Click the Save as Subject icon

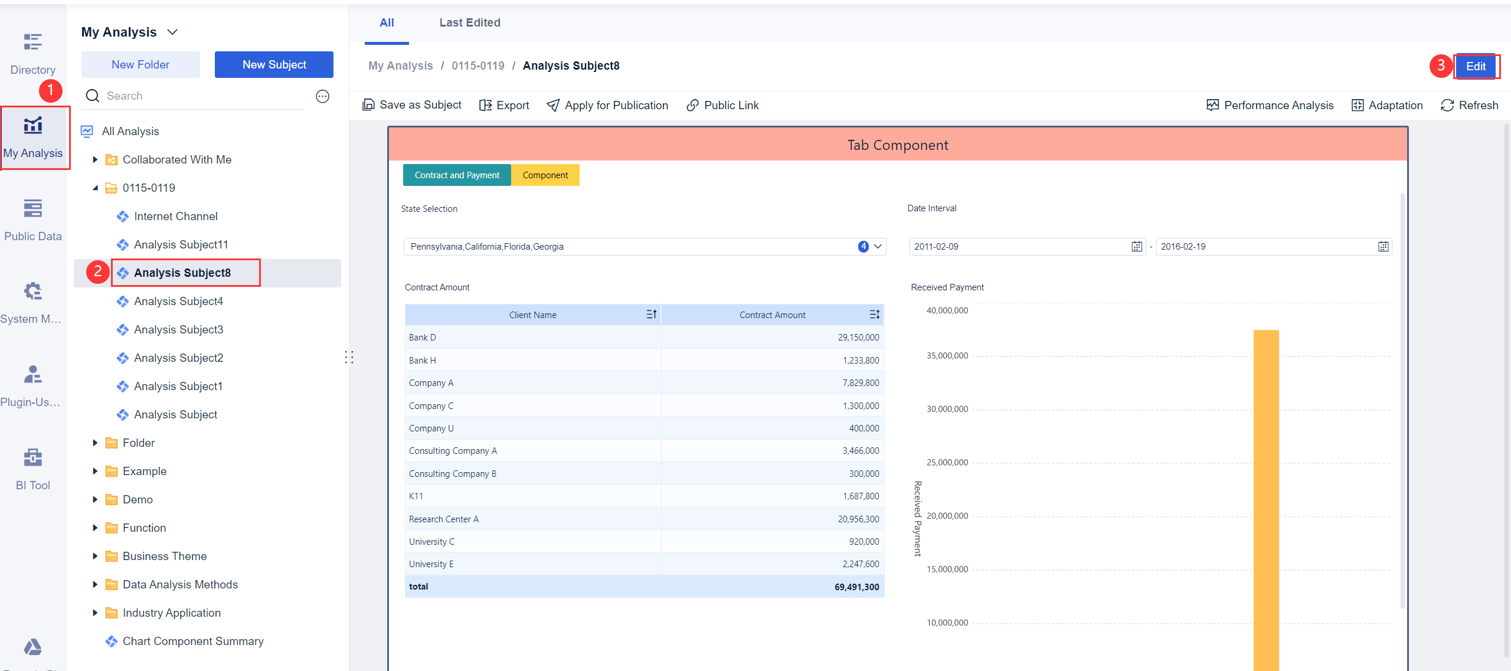[369, 104]
